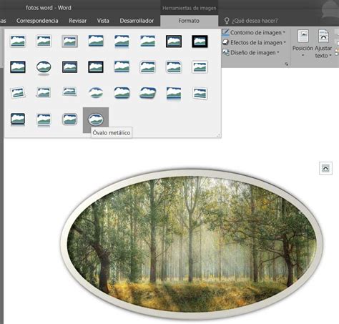Click the picture styles dialog launcher arrow

(x=287, y=64)
